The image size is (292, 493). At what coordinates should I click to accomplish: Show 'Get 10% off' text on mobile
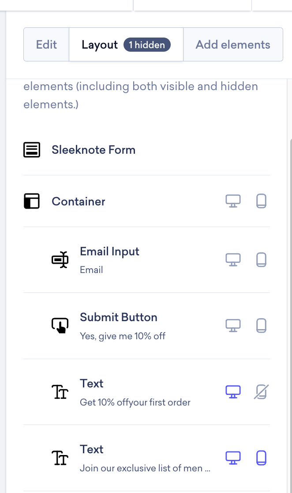click(x=261, y=392)
